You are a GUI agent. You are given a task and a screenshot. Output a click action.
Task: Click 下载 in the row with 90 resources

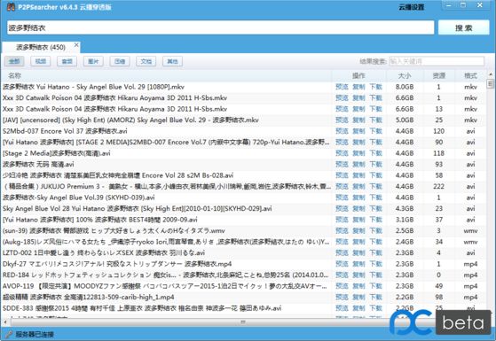tap(376, 142)
